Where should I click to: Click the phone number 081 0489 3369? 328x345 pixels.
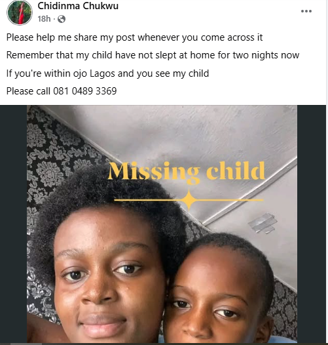point(85,91)
